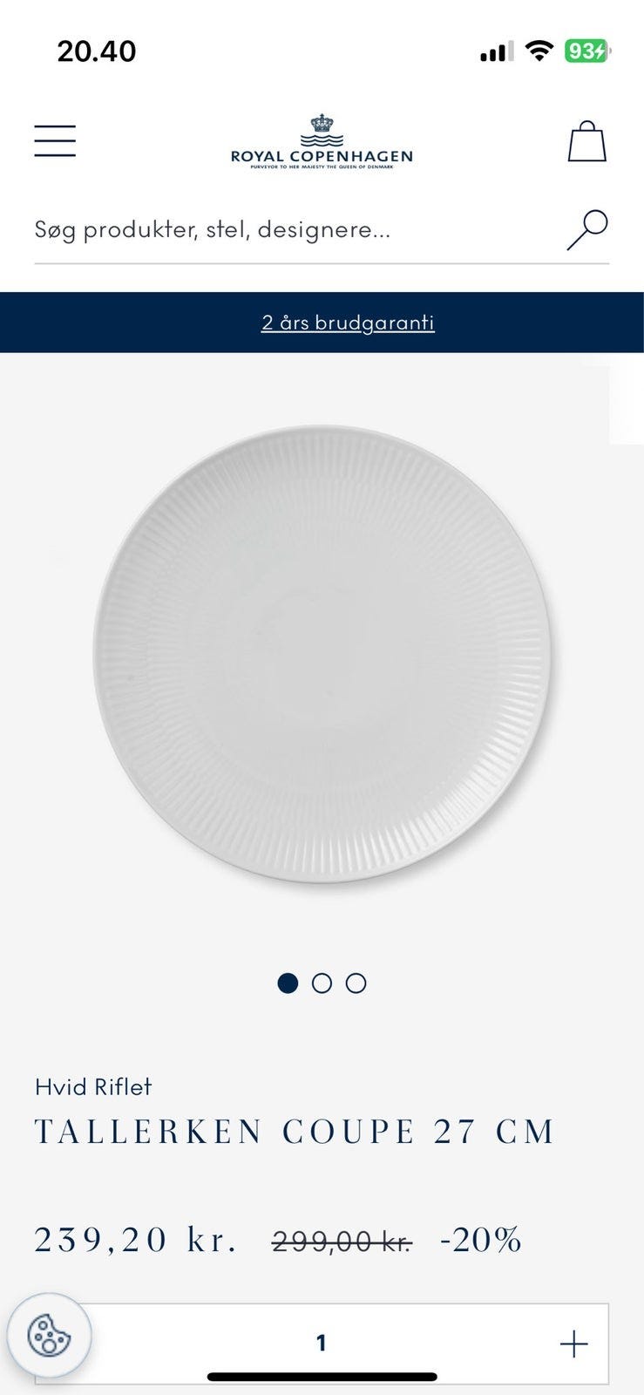Open cookie settings icon
Viewport: 644px width, 1395px height.
49,1335
